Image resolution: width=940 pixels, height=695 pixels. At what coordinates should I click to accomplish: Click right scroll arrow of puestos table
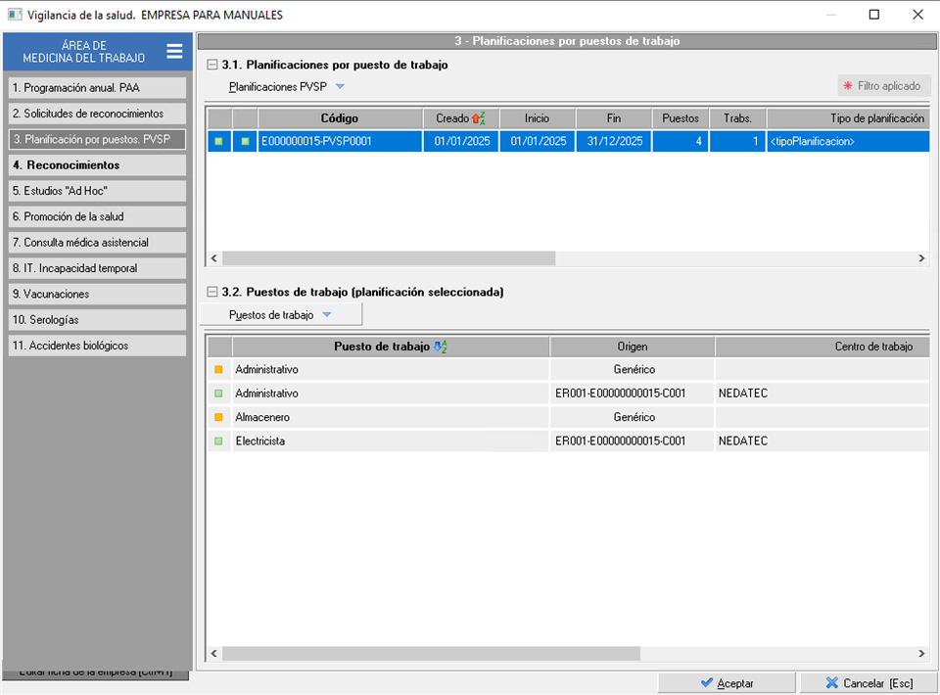click(x=920, y=654)
